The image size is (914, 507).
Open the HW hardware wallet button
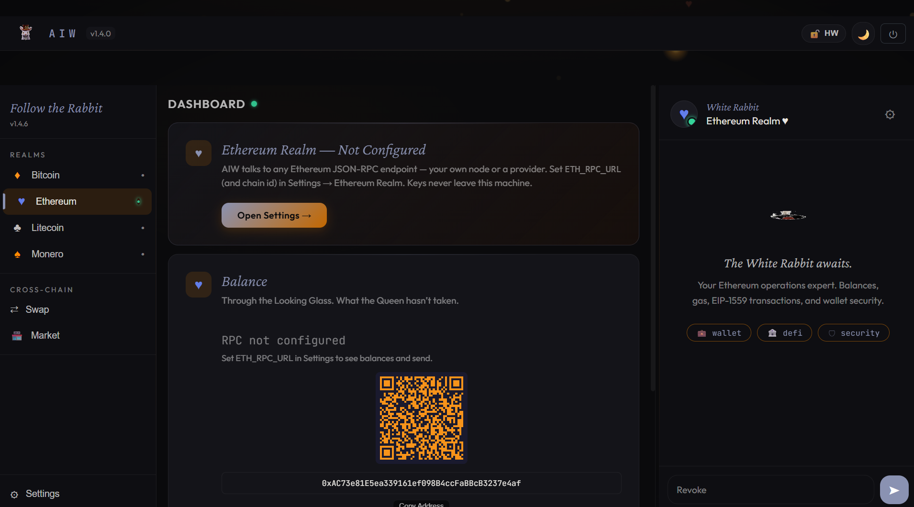coord(824,33)
